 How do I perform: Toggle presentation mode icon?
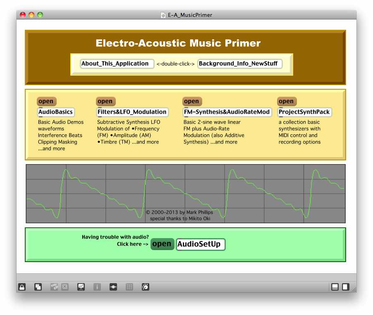(81, 287)
